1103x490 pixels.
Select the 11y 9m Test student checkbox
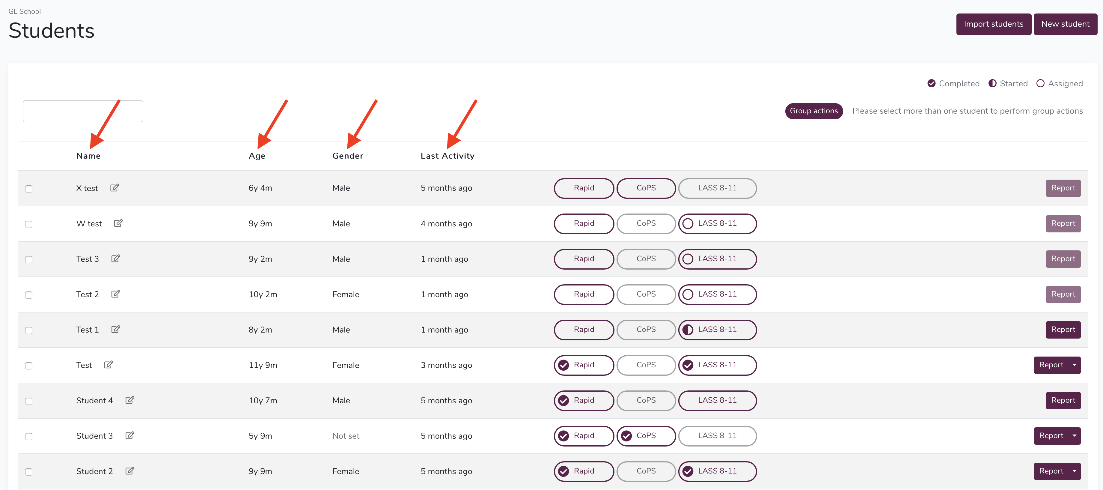[29, 366]
